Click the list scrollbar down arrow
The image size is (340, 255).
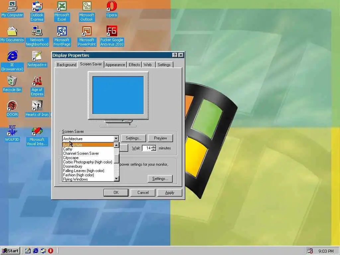117,179
